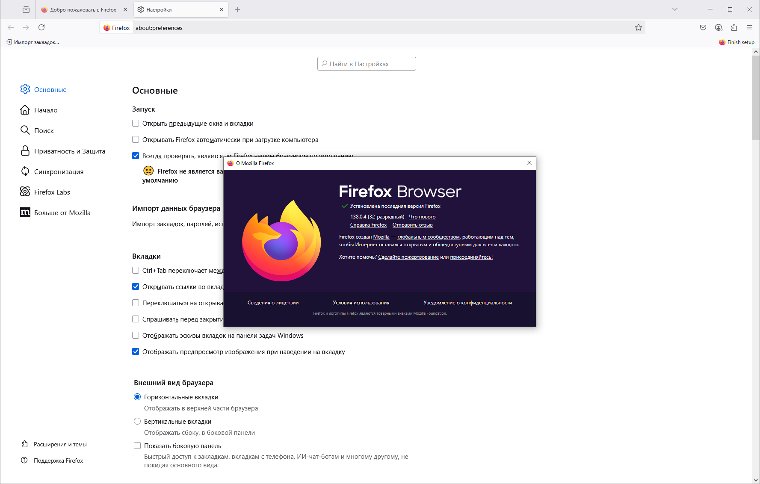Click Firefox identity icon in address bar
The image size is (760, 484).
click(x=116, y=28)
